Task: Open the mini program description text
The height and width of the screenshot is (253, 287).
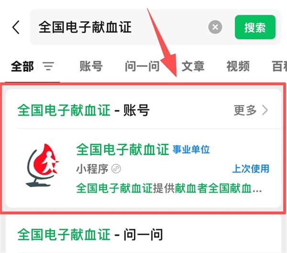Action: pos(169,188)
